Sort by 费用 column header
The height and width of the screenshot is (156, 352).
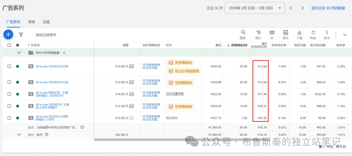pyautogui.click(x=218, y=45)
